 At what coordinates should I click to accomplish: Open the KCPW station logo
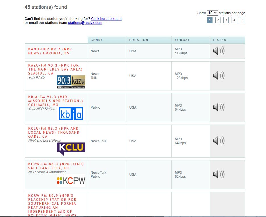[72, 180]
